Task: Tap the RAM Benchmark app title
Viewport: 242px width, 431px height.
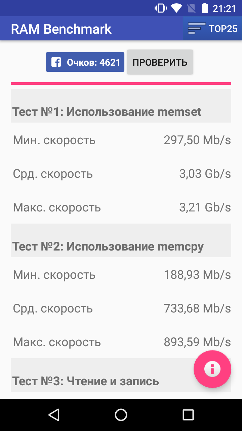Action: point(61,29)
